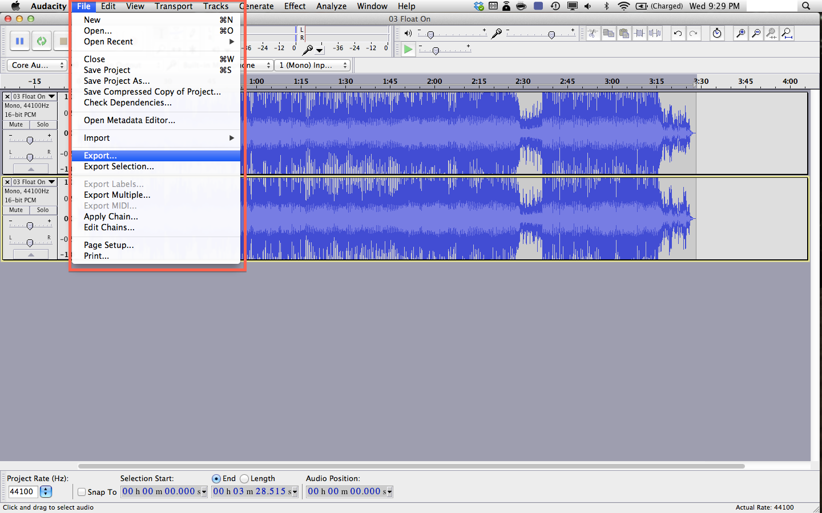Click the Redo arrow icon
The height and width of the screenshot is (513, 822).
tap(693, 34)
